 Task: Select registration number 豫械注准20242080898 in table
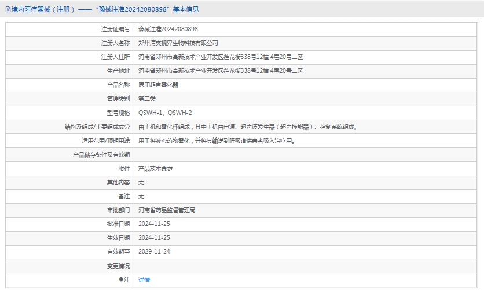pos(168,29)
